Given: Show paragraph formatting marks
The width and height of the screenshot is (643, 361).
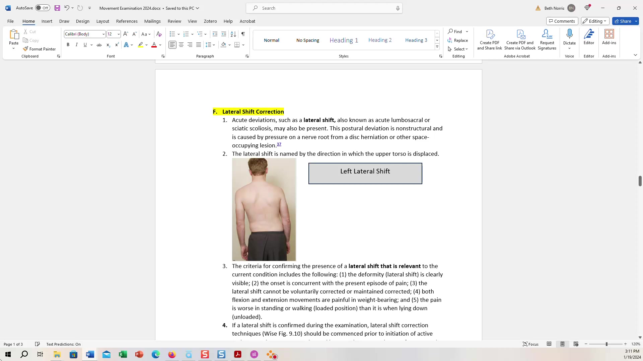Looking at the screenshot, I should [243, 34].
